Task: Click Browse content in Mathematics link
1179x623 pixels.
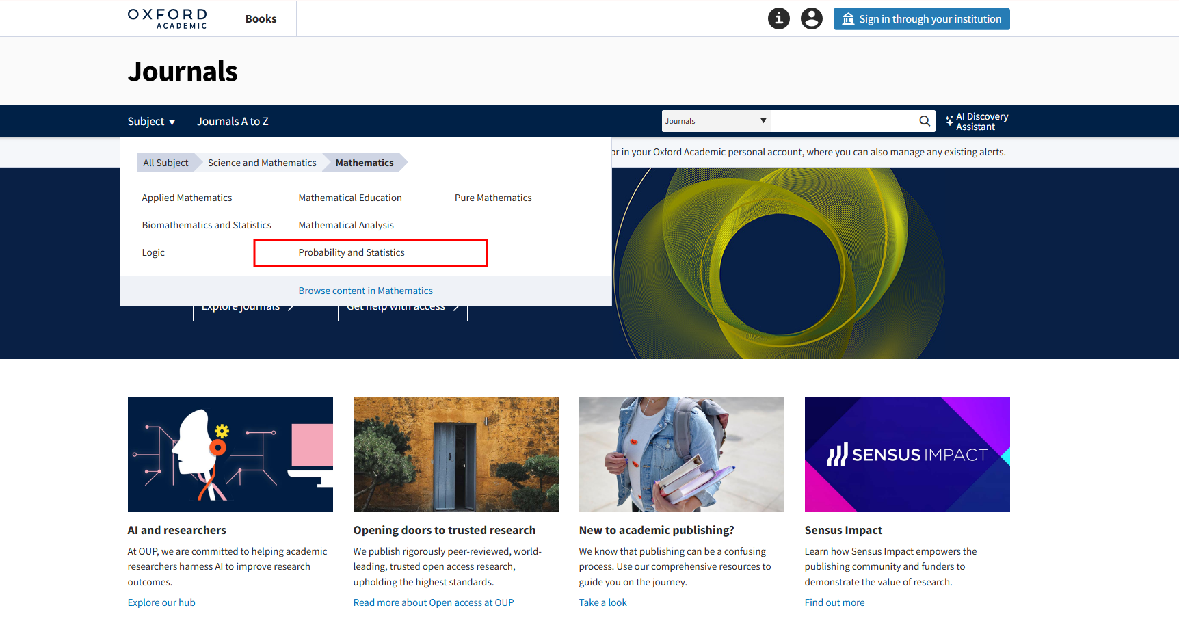Action: coord(365,291)
